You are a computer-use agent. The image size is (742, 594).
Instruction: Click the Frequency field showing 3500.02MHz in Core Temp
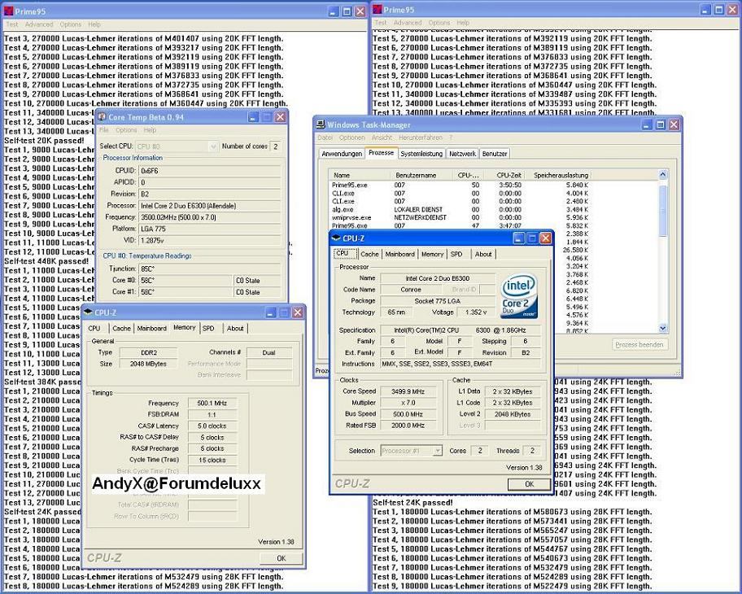(x=209, y=217)
